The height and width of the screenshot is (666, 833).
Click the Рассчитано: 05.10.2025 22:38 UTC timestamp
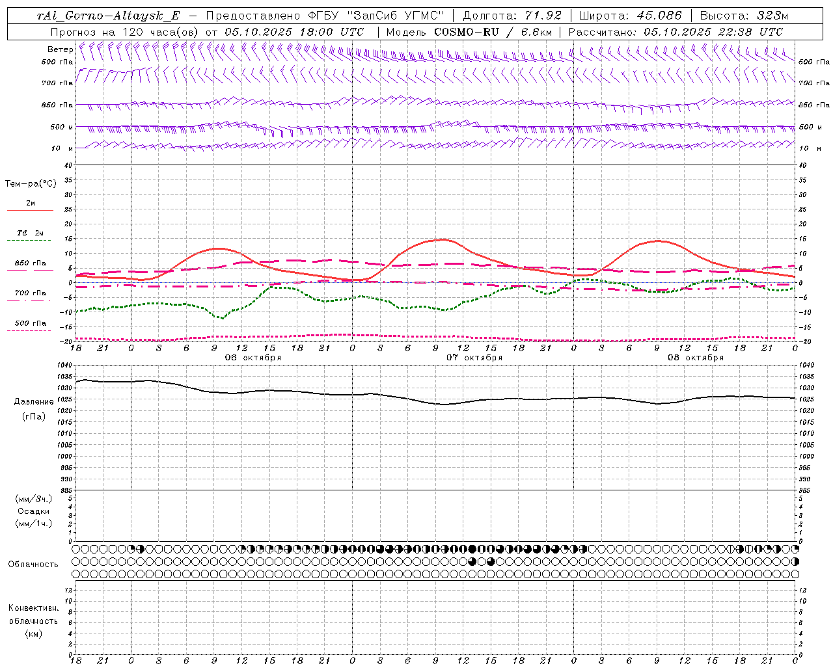pyautogui.click(x=676, y=32)
